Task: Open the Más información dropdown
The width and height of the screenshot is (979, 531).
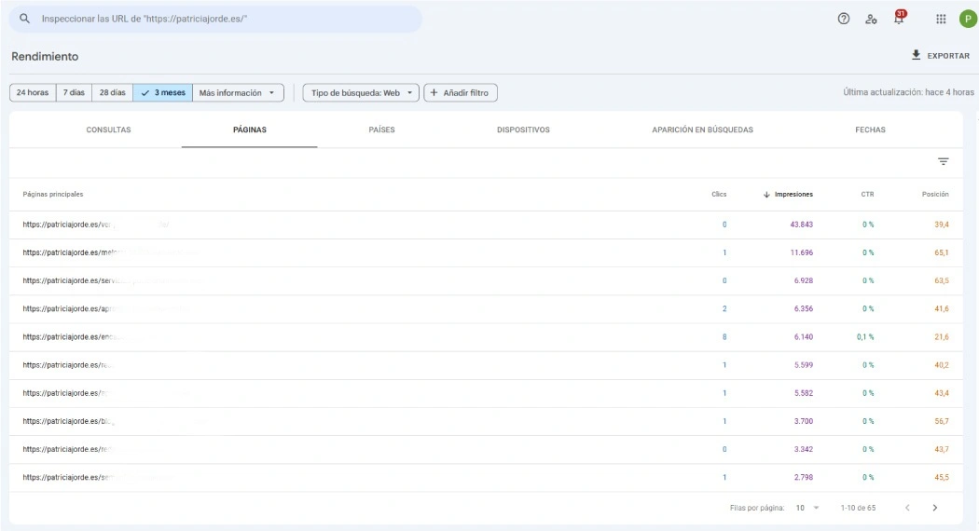Action: coord(238,92)
